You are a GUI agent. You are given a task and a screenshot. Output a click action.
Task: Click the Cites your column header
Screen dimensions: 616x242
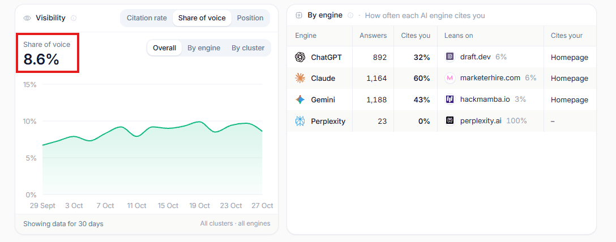point(567,36)
